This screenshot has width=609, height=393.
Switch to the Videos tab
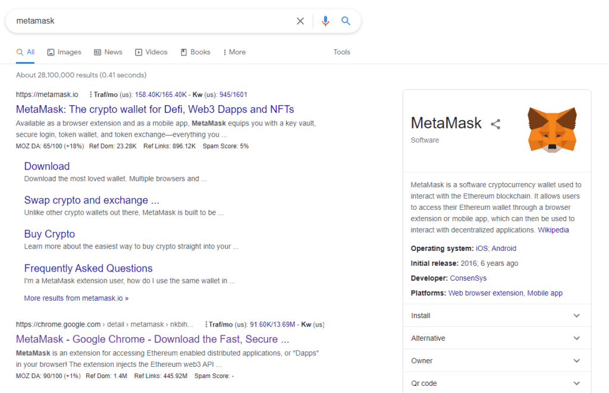(x=151, y=52)
